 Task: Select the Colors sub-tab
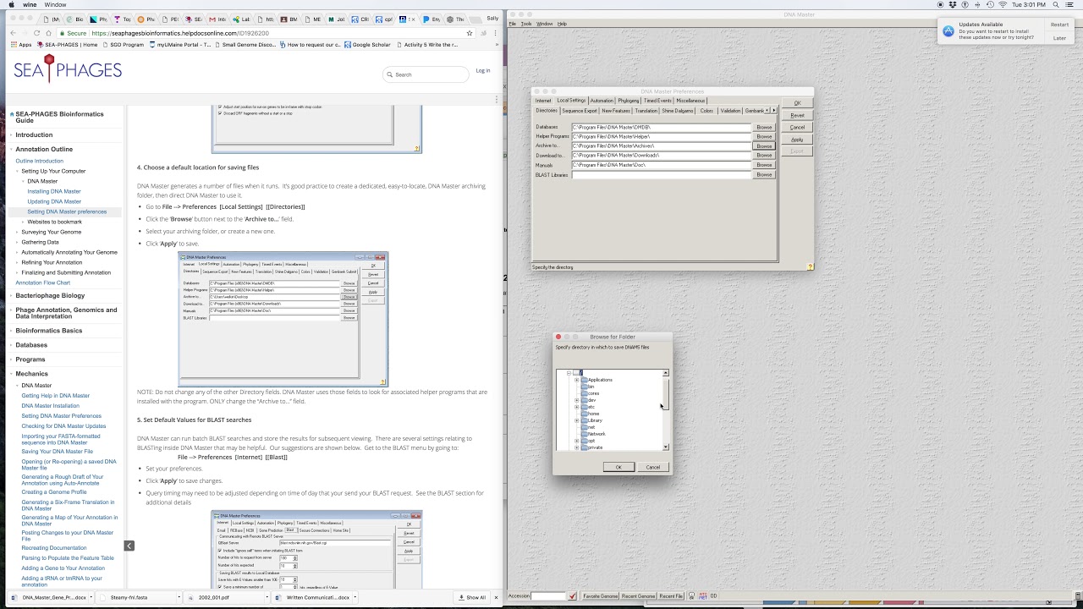click(x=706, y=111)
